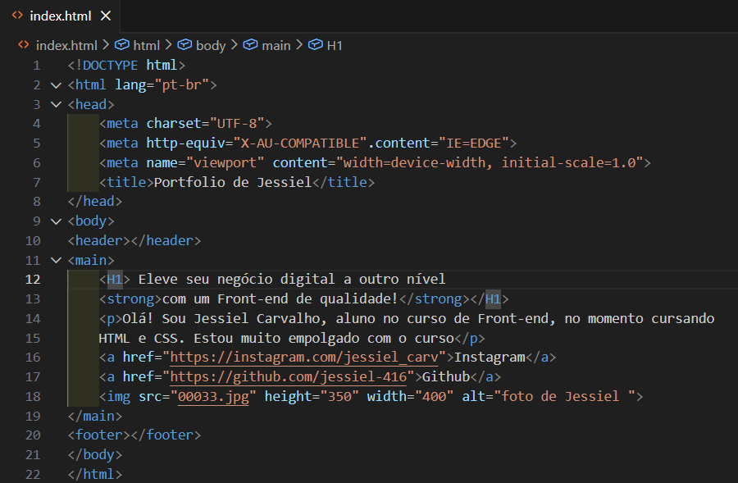This screenshot has height=483, width=738.
Task: Collapse the html tag fold arrow
Action: coord(56,84)
